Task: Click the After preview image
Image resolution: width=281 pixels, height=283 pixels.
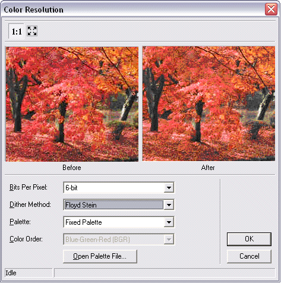Action: [x=209, y=103]
